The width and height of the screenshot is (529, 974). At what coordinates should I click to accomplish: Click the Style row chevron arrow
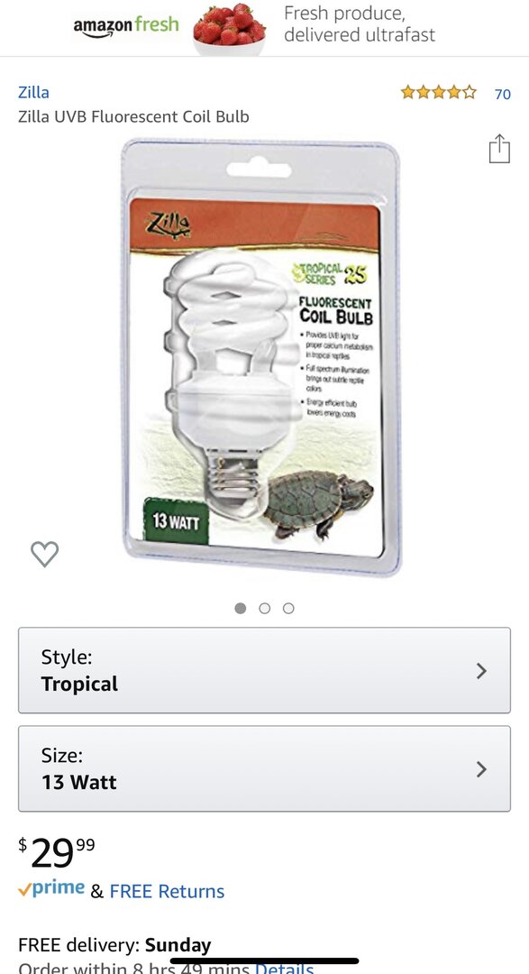(x=481, y=670)
